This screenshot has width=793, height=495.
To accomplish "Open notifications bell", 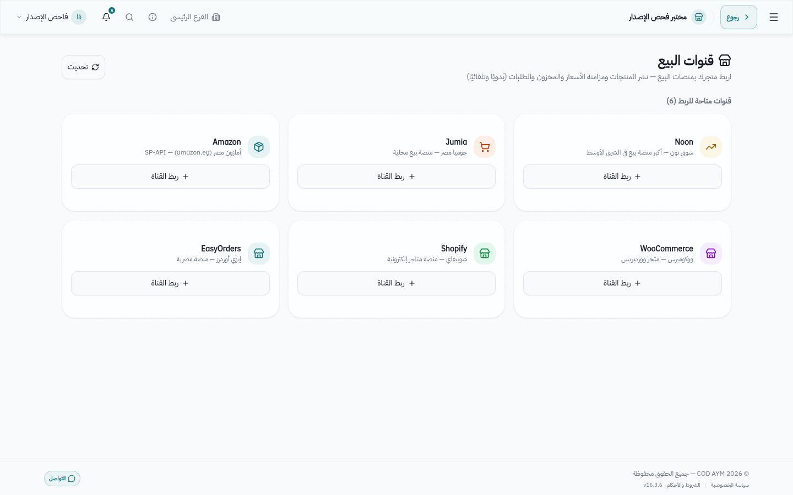I will tap(106, 17).
